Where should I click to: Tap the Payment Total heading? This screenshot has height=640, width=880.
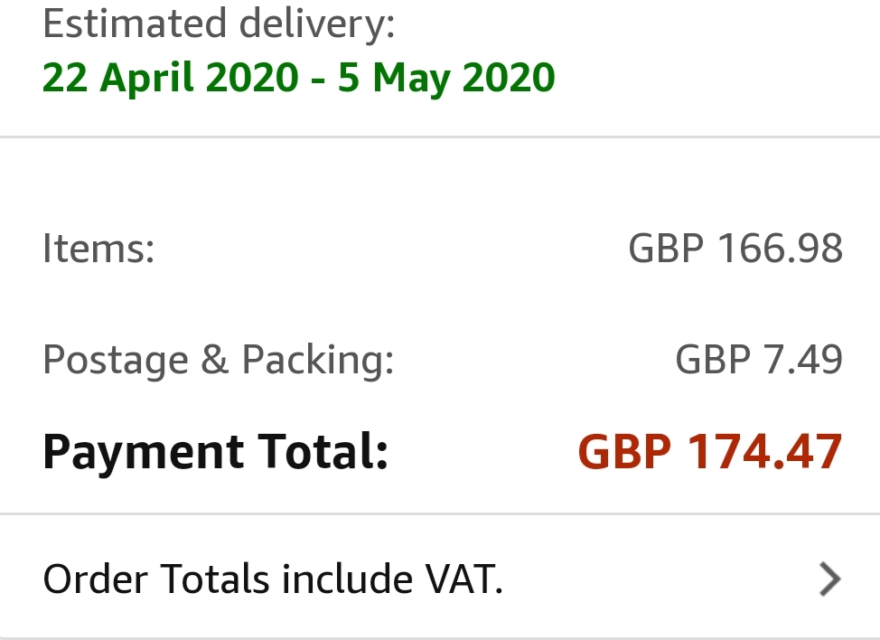tap(215, 451)
